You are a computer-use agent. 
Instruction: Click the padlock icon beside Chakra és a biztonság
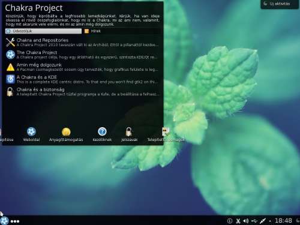point(10,92)
